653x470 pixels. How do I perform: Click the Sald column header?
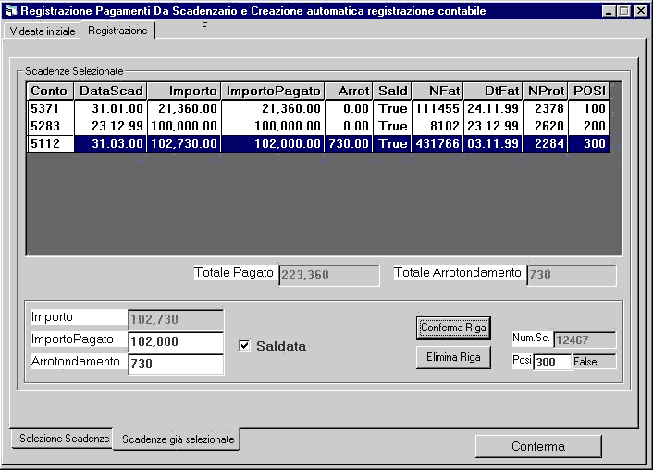pyautogui.click(x=392, y=91)
